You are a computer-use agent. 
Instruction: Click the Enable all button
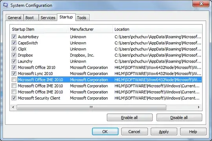pos(130,118)
